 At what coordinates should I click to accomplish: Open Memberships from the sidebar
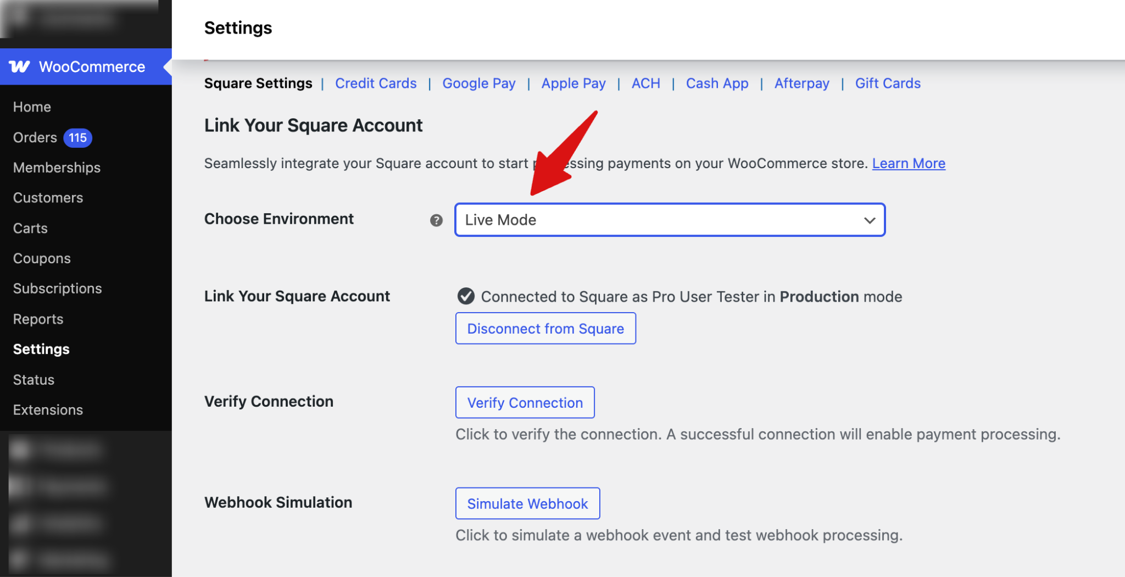(x=57, y=168)
